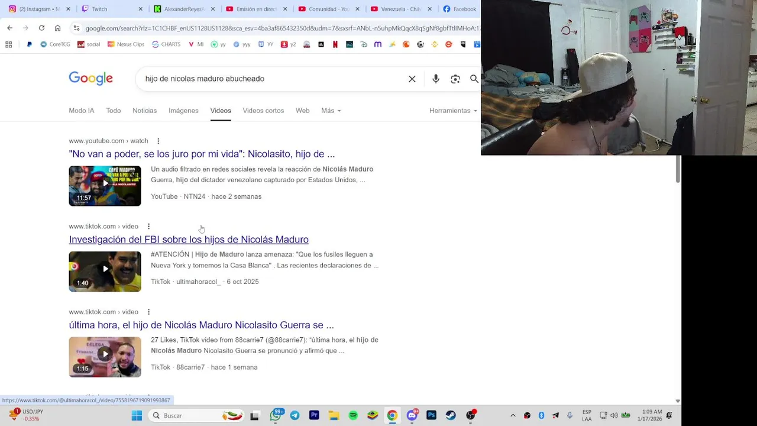Search by image with Google Lens
Screen dimensions: 757x426
[x=455, y=79]
